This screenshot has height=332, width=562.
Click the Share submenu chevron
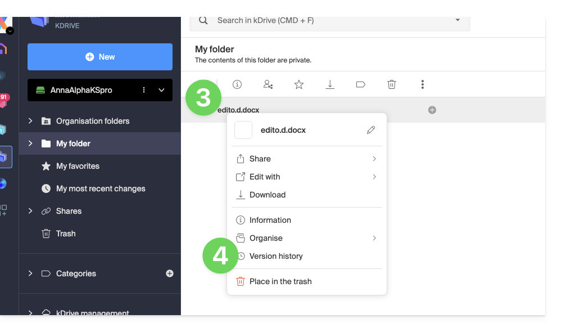(x=374, y=159)
